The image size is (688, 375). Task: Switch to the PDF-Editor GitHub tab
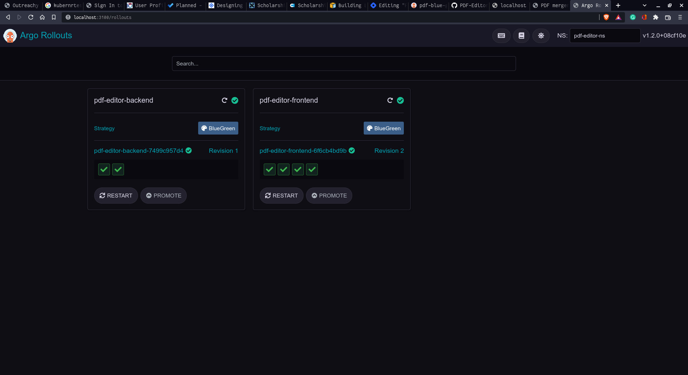[x=469, y=5]
